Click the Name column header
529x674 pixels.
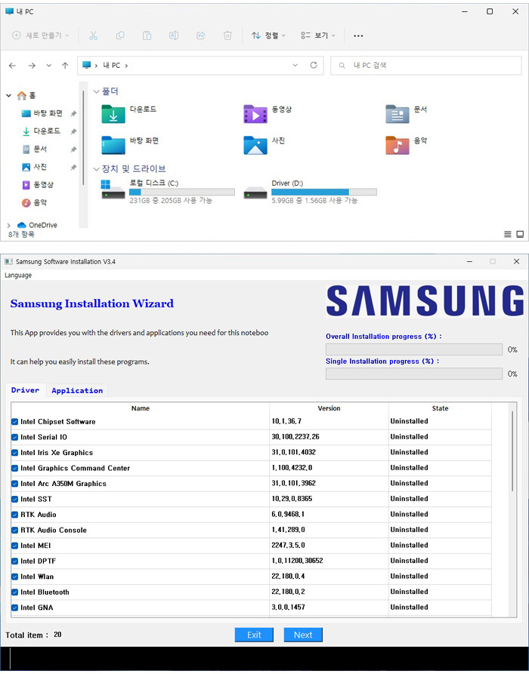tap(141, 408)
